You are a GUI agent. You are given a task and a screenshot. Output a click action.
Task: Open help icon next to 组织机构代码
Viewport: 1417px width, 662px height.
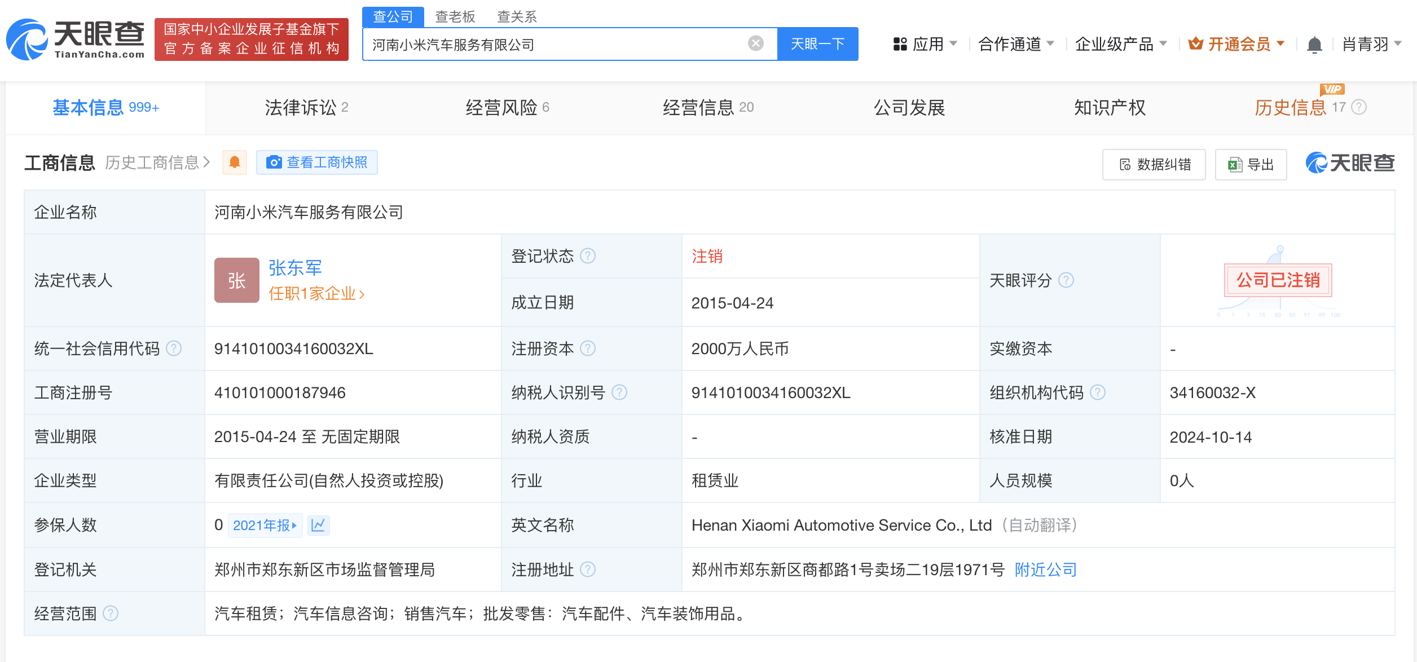point(1098,392)
